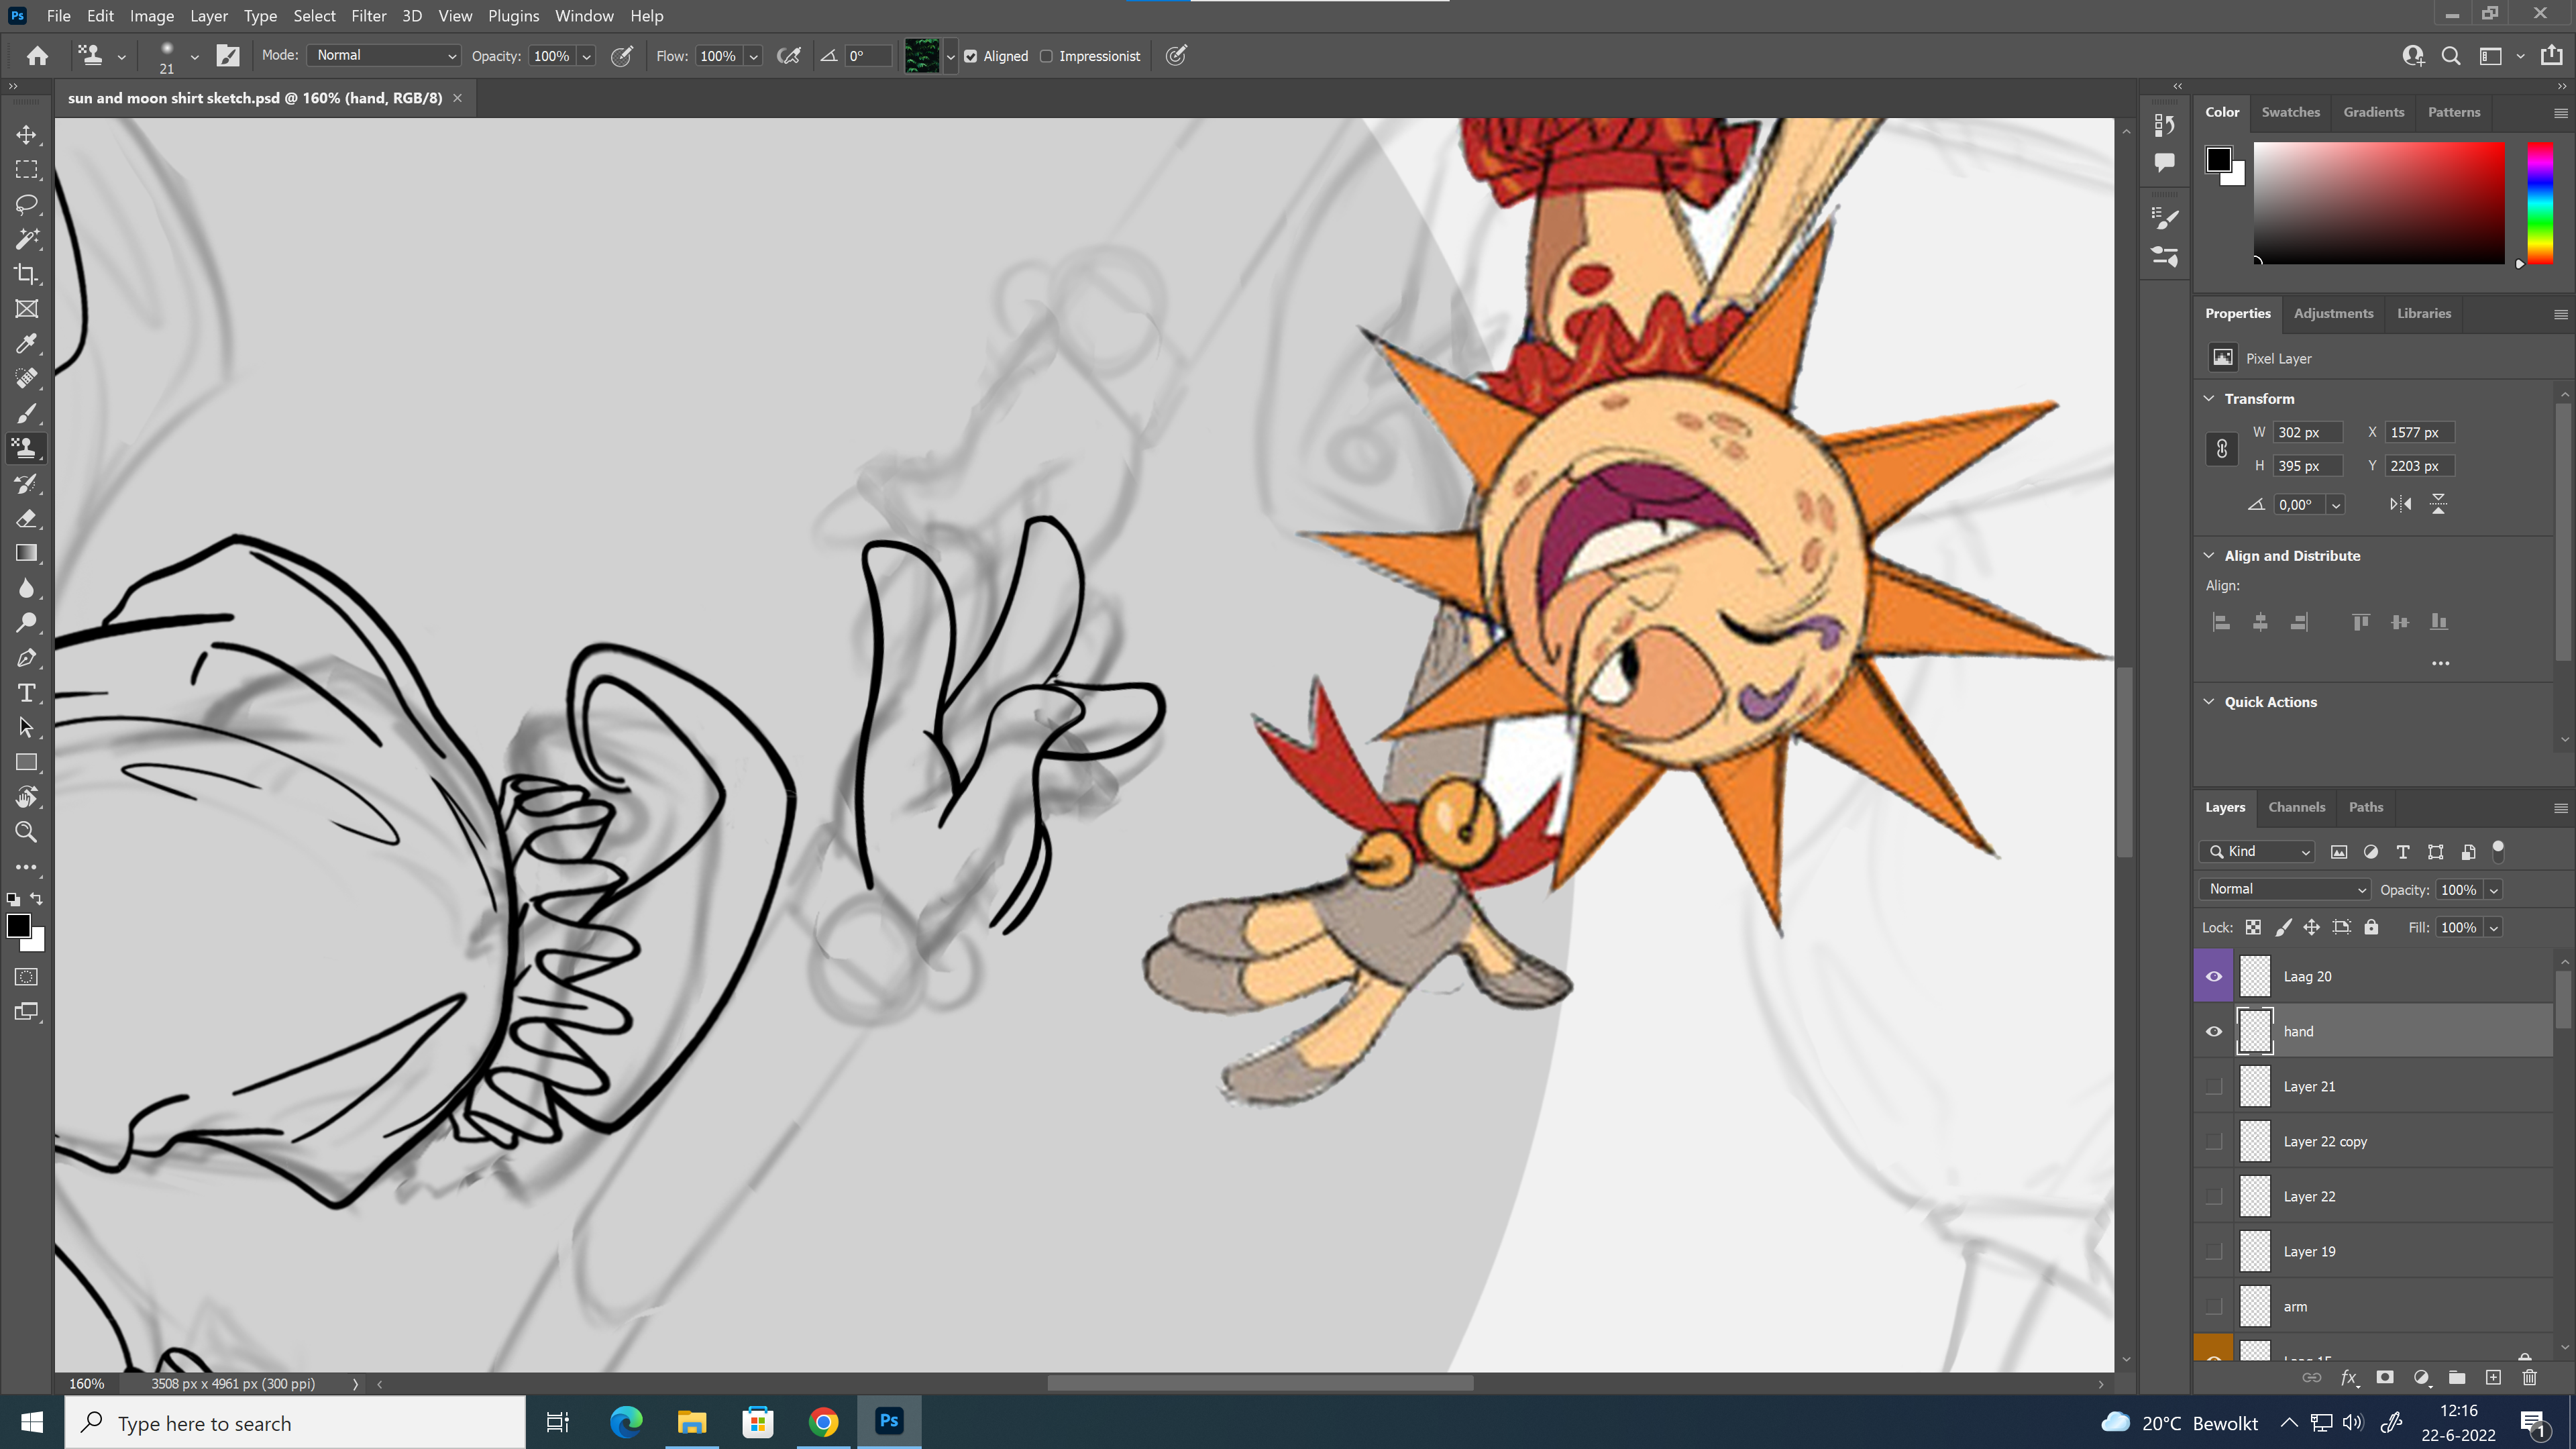Screen dimensions: 2576x1449
Task: Select the Crop tool
Action: coord(27,274)
